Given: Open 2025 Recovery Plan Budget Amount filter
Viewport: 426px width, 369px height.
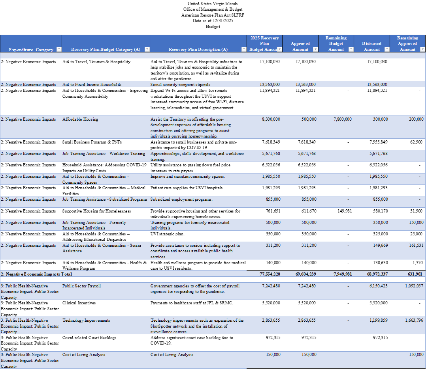Looking at the screenshot, I should click(x=279, y=49).
